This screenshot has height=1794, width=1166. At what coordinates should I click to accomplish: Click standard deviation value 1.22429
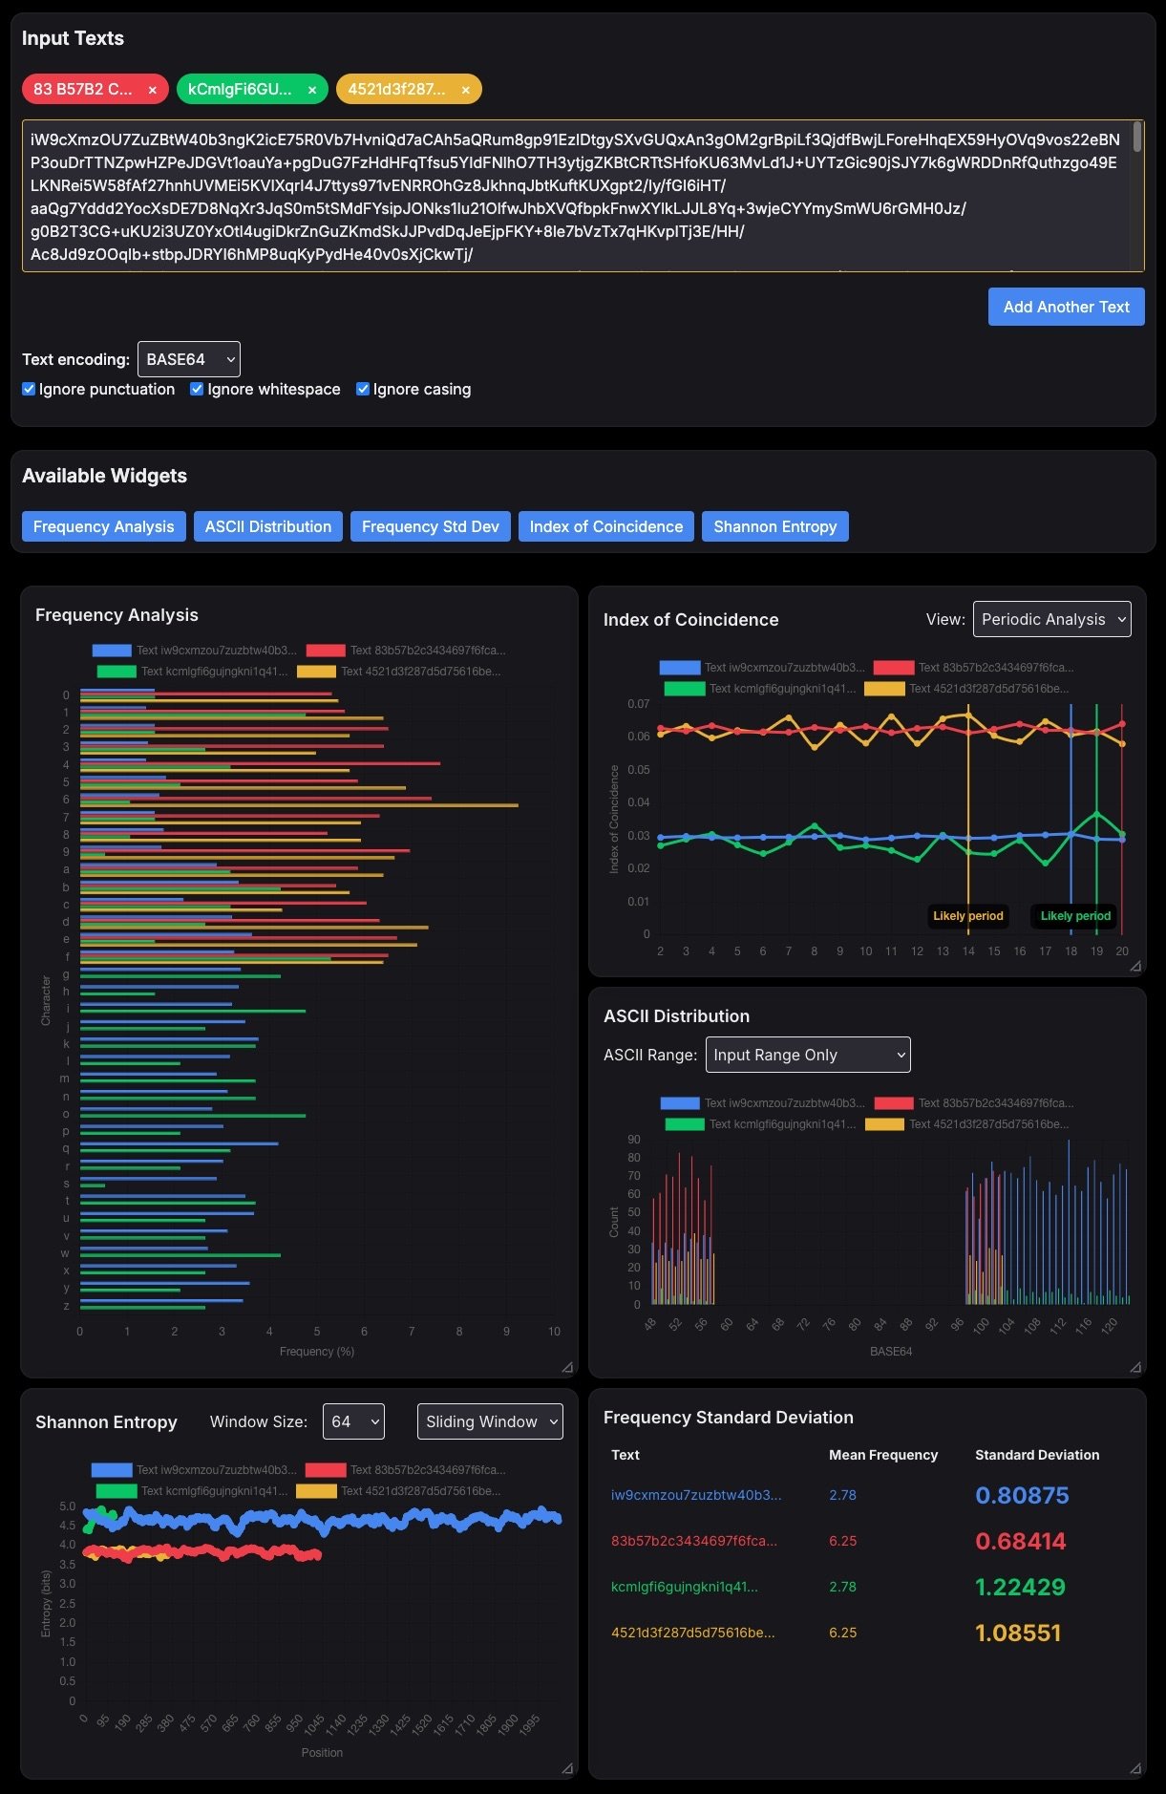pos(1020,1588)
